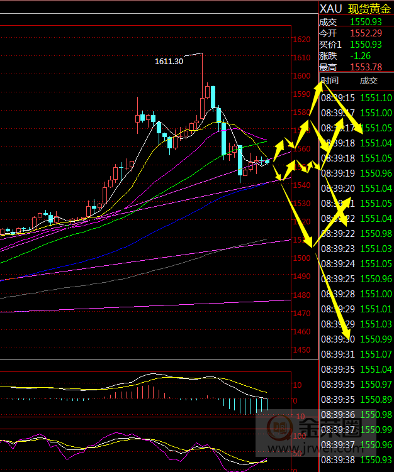Select tick row 08:39:28 at 1551.00
The height and width of the screenshot is (472, 394).
coord(356,294)
